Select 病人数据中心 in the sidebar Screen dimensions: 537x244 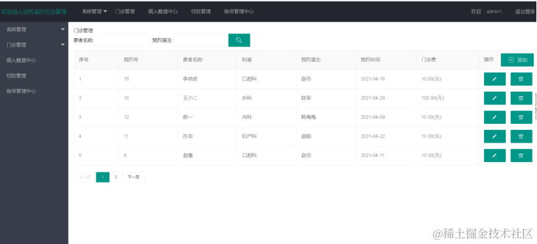point(21,60)
